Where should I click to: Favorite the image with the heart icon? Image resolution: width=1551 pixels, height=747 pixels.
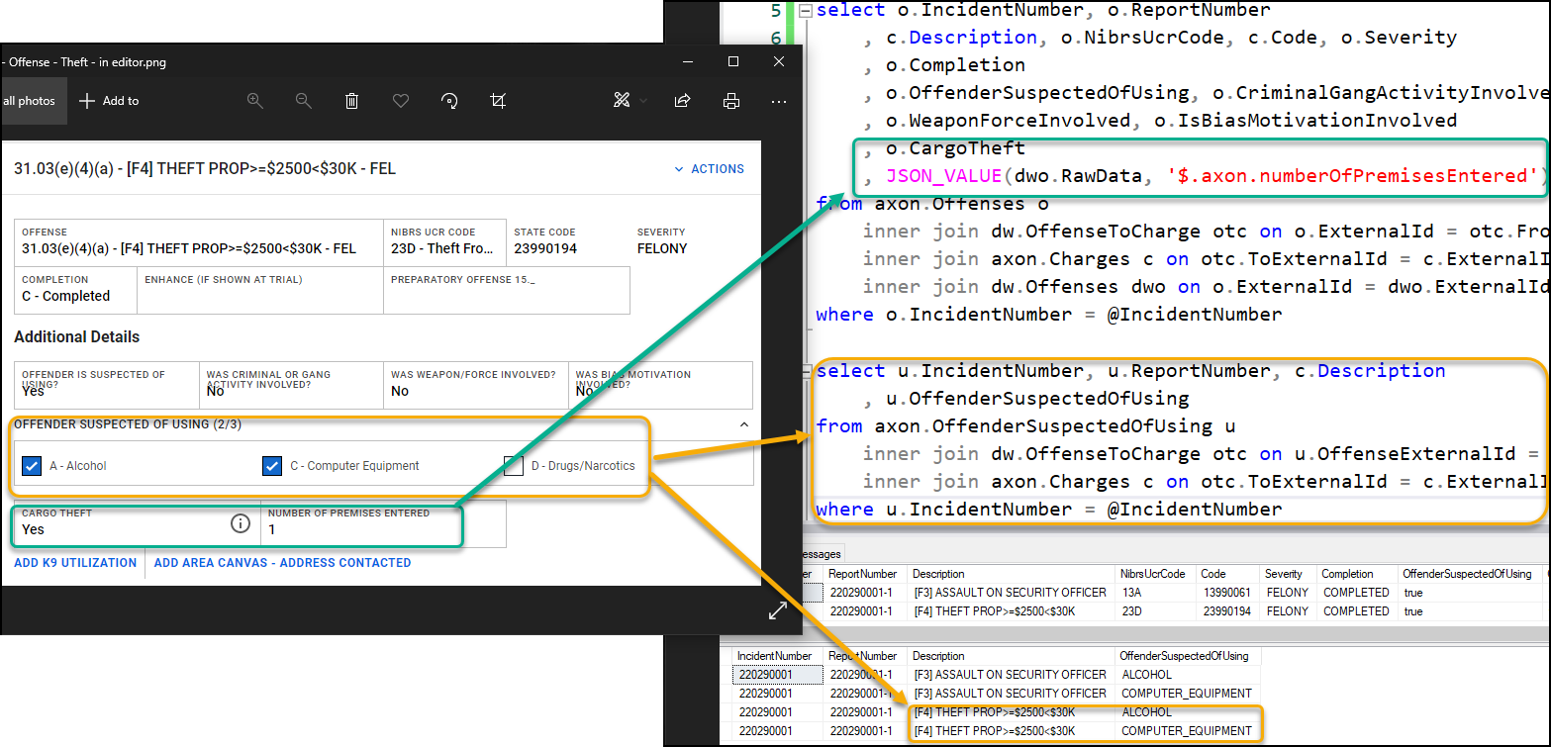tap(400, 100)
